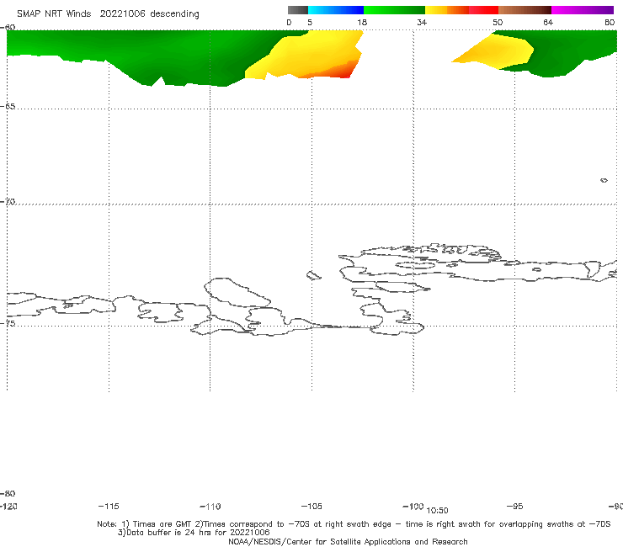
Task: Click the color scale label '50'
Action: coord(498,22)
